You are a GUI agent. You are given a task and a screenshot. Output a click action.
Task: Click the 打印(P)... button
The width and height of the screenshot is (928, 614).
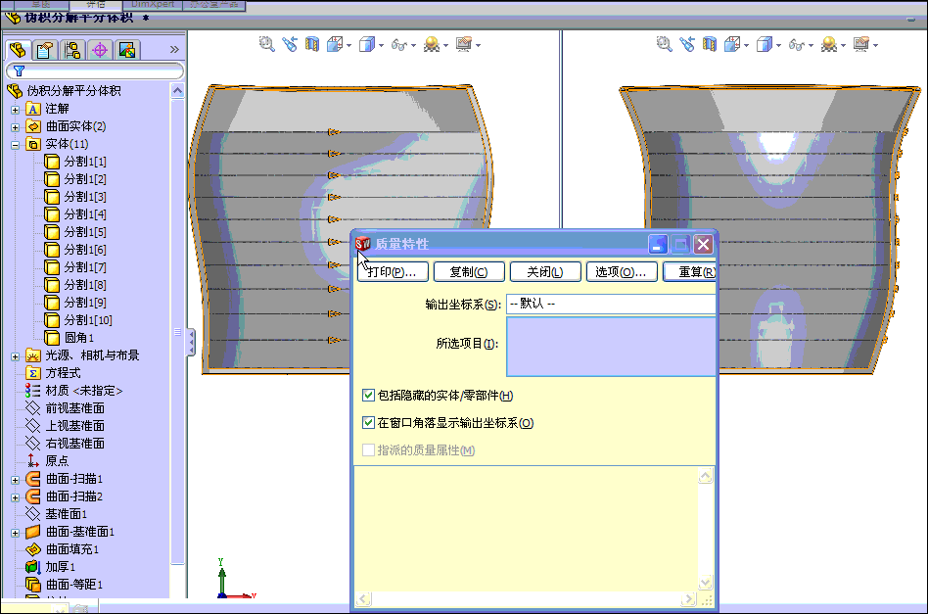pyautogui.click(x=393, y=272)
